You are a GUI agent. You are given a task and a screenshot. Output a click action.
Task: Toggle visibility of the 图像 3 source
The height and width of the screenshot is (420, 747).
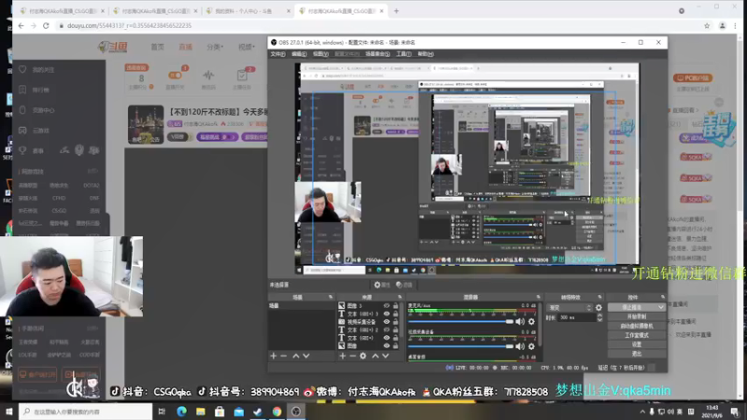pos(387,306)
